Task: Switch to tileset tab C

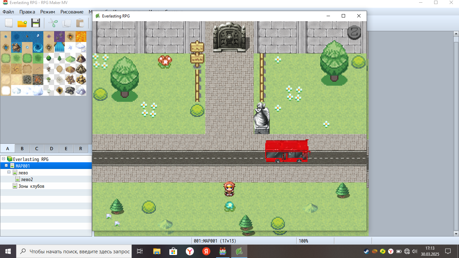Action: (37, 148)
